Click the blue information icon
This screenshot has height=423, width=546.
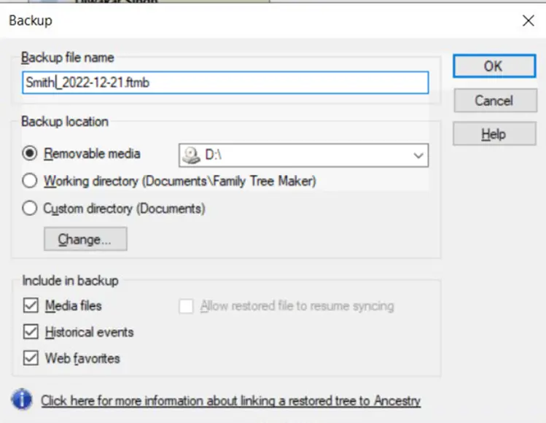pyautogui.click(x=21, y=400)
